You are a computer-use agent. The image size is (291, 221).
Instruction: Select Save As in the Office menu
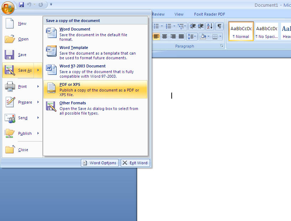18,70
